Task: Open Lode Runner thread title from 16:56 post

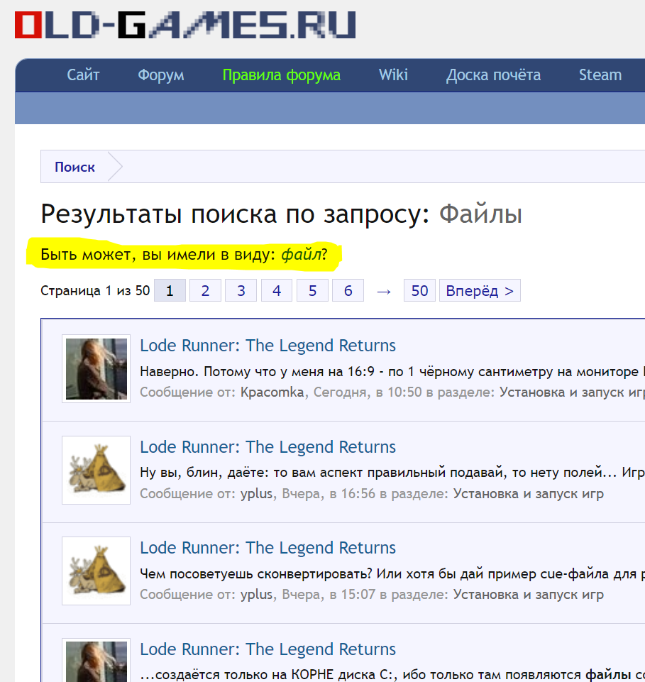Action: (x=268, y=446)
